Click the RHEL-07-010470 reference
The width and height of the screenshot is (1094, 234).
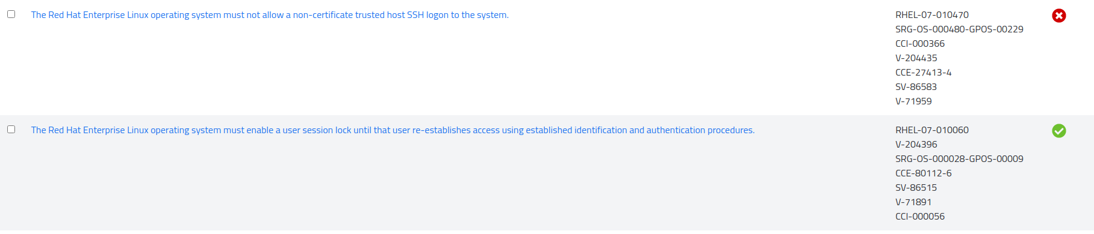[932, 15]
